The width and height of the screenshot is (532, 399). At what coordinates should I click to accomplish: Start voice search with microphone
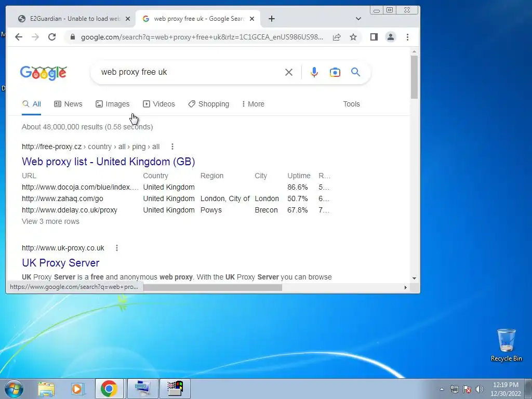click(314, 72)
